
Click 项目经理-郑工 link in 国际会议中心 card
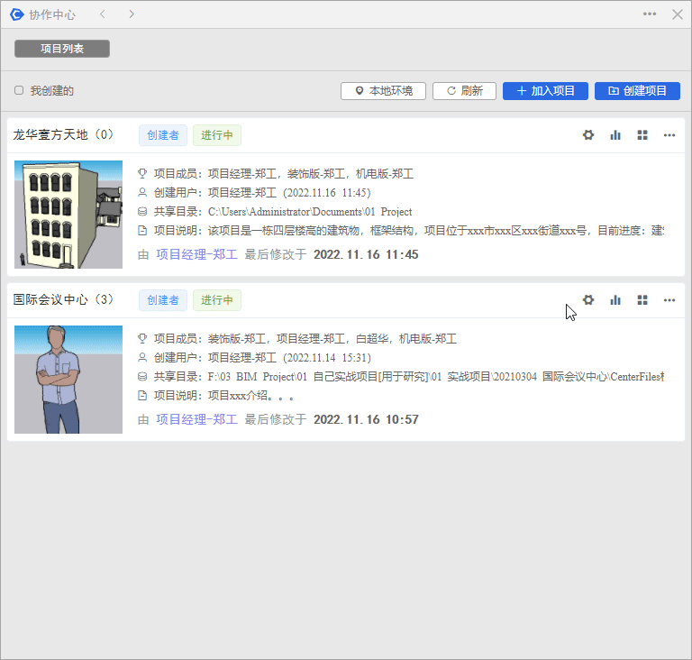196,419
